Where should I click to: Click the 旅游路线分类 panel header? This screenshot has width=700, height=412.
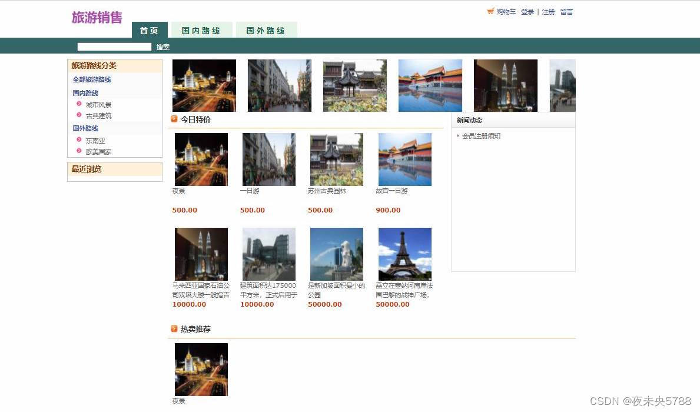pos(115,65)
